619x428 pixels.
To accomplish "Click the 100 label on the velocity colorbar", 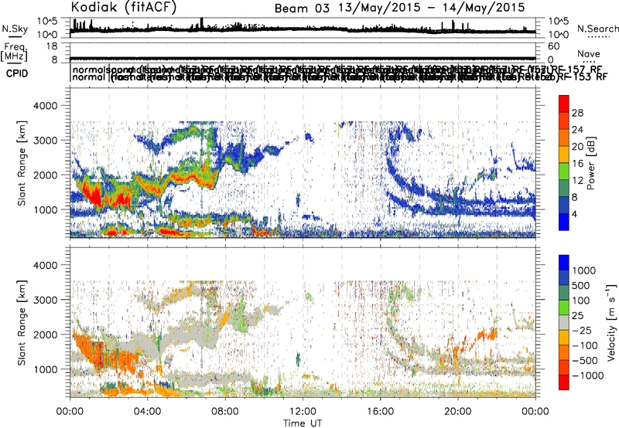I will click(x=581, y=301).
